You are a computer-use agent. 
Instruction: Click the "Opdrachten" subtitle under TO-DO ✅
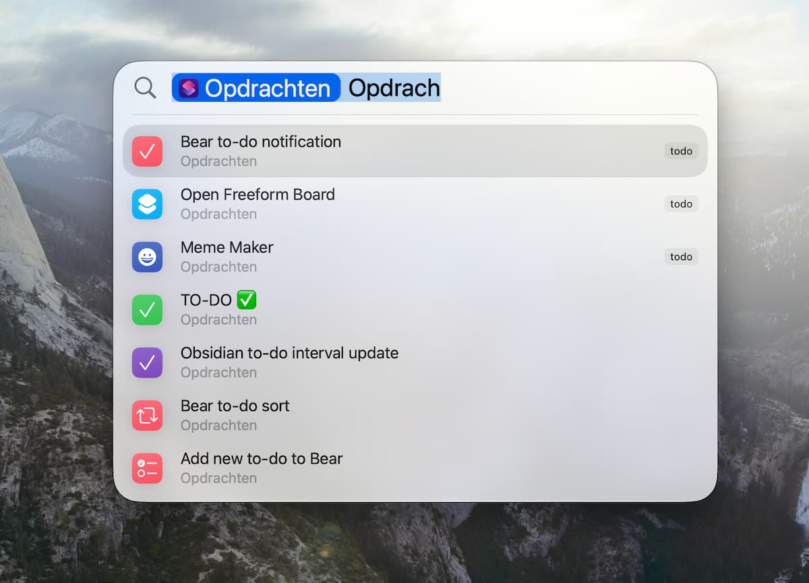[218, 320]
